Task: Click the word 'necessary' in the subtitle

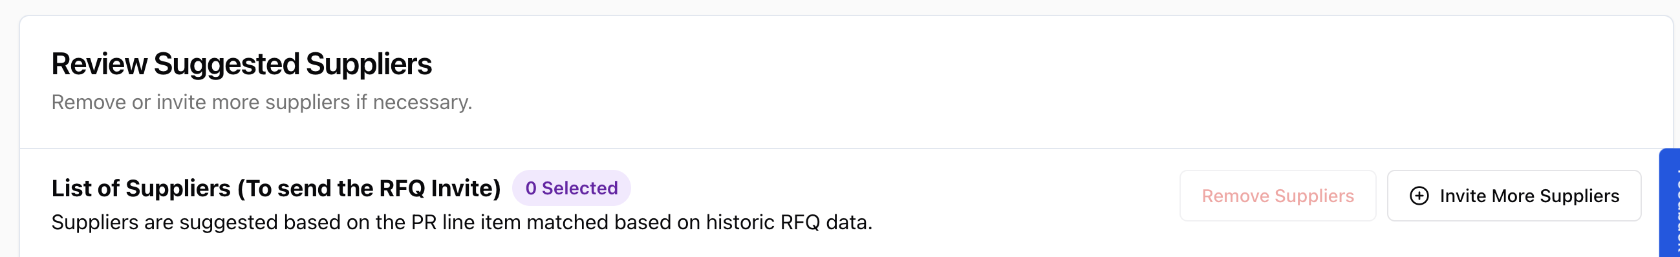Action: 422,102
